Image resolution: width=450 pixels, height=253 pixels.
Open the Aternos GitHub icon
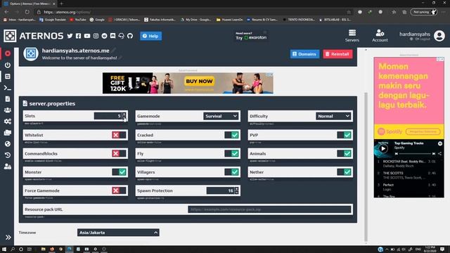(130, 36)
